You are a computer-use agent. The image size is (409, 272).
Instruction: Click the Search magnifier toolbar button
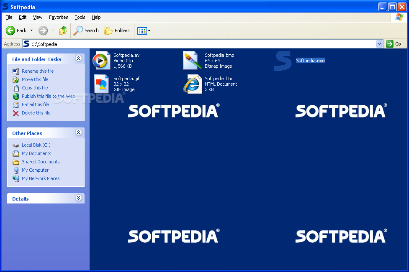pos(86,31)
